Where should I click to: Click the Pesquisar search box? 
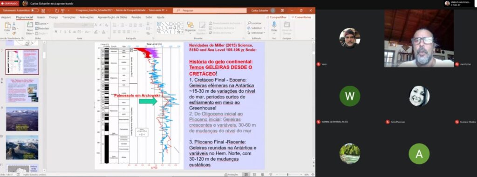[210, 10]
